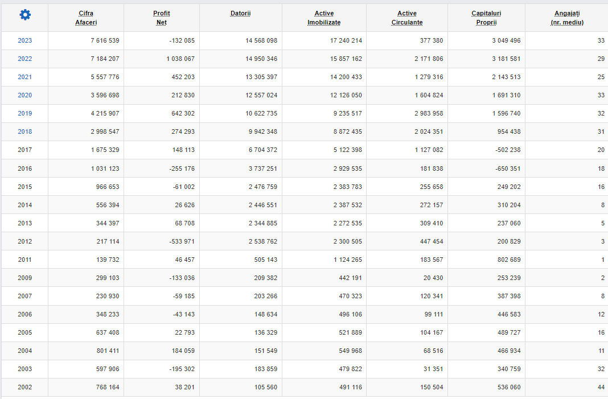Click employee count 44 in 2002 row

tap(601, 388)
